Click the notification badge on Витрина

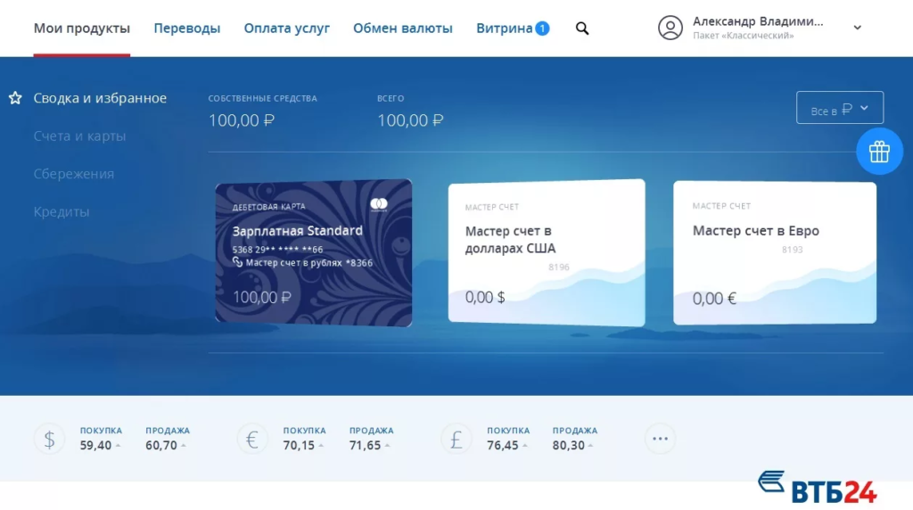pyautogui.click(x=542, y=28)
